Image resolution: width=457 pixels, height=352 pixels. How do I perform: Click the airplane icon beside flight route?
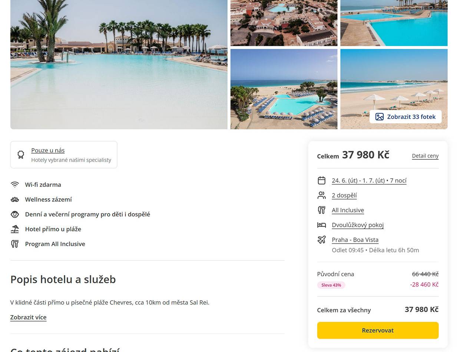321,240
